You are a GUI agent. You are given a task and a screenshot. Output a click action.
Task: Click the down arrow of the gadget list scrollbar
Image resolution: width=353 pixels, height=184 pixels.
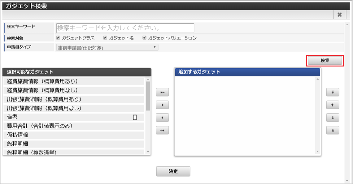148,152
